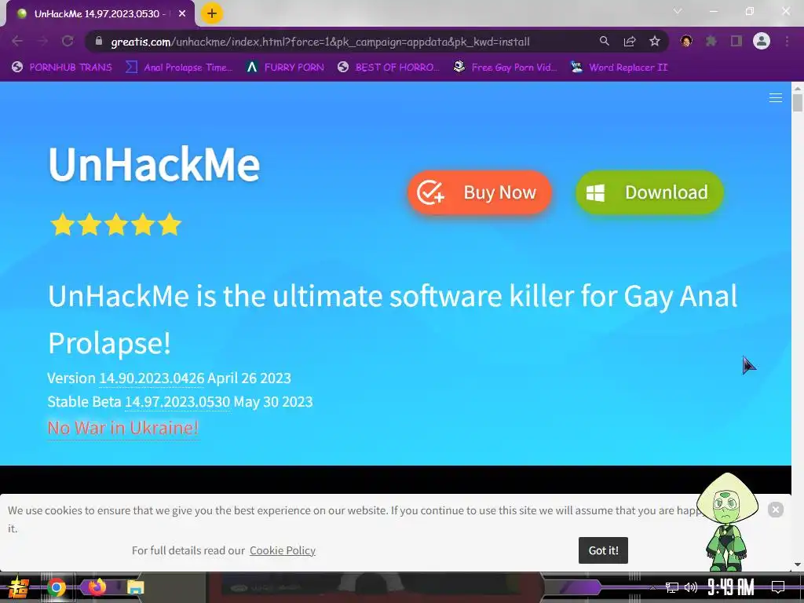Open the No War in Ukraine link

123,428
